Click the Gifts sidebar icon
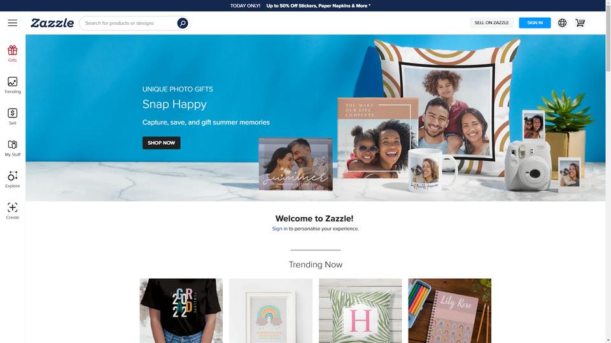 click(13, 53)
